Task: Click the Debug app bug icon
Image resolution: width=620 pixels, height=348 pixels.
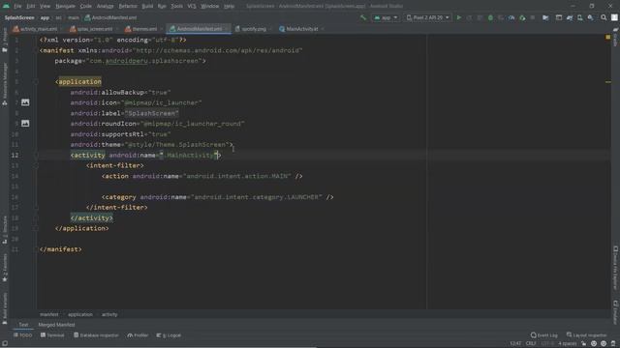Action: 490,17
